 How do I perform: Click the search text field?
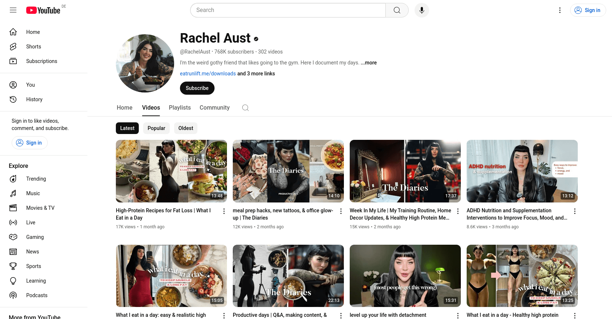tap(288, 10)
